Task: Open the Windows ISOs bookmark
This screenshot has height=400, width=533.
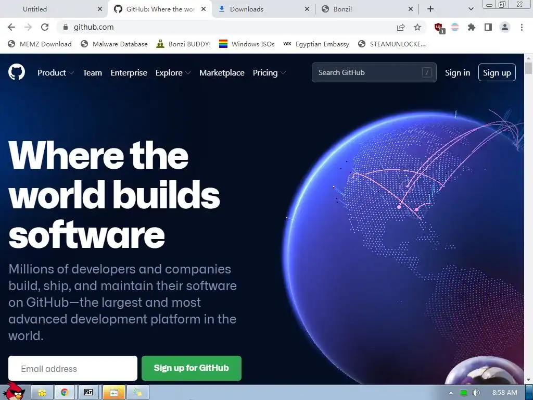Action: point(247,44)
